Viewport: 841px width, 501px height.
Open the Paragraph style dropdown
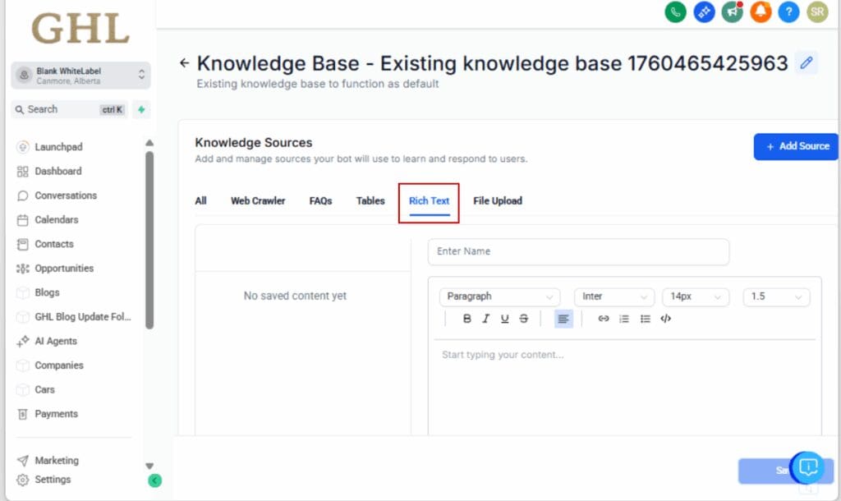tap(499, 296)
